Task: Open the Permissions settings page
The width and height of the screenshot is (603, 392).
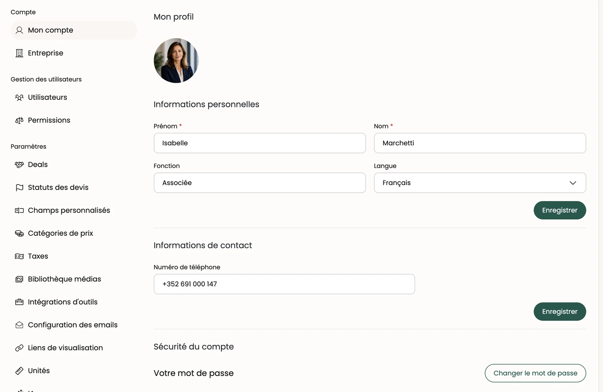Action: point(74,120)
